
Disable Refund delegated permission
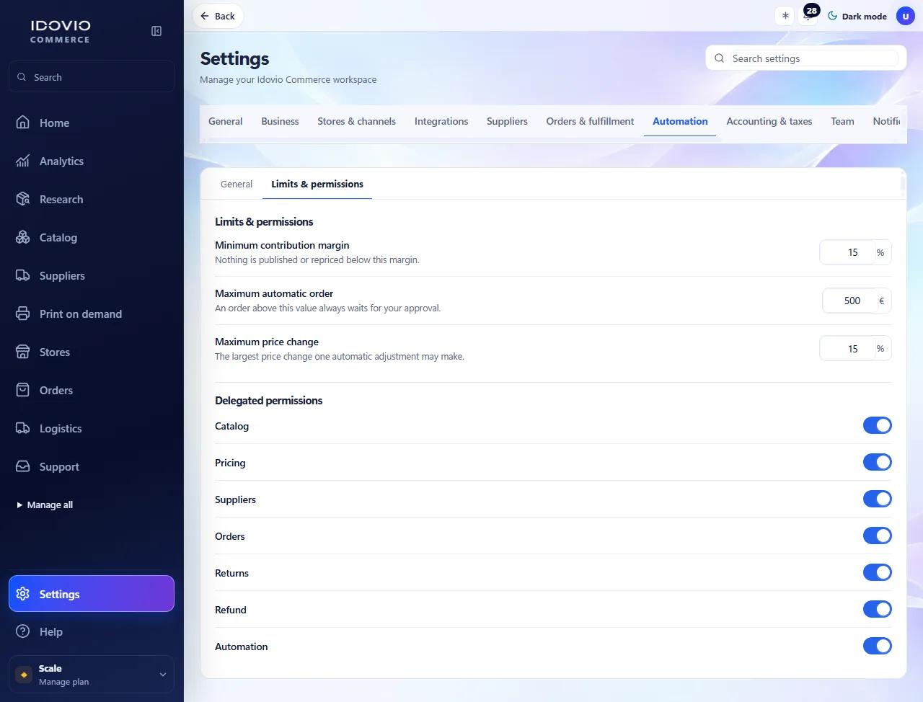[878, 609]
